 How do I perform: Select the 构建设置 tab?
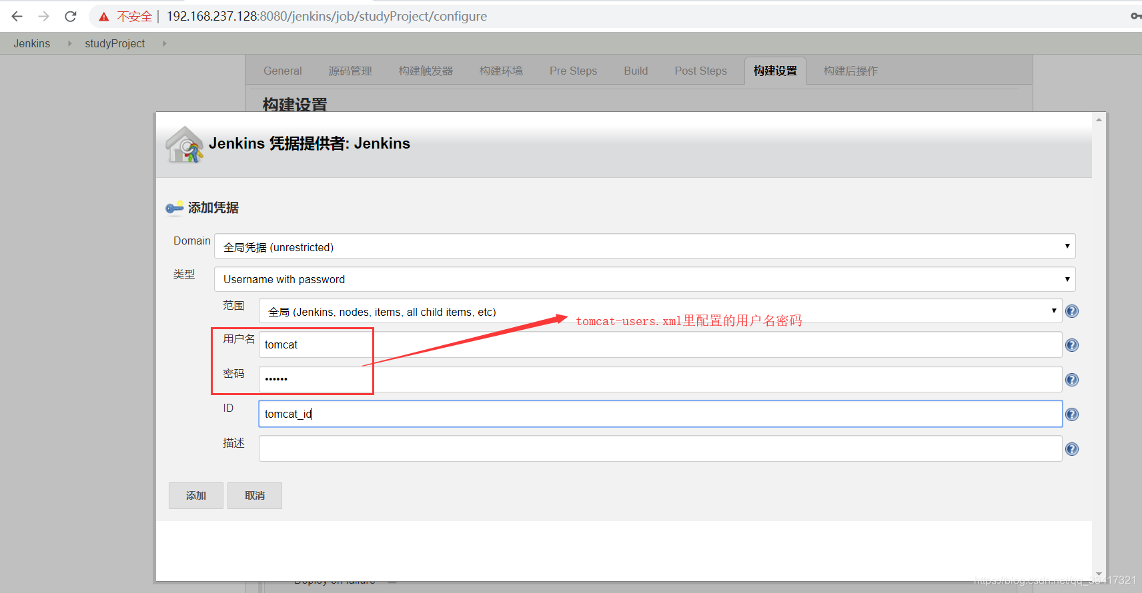point(775,71)
